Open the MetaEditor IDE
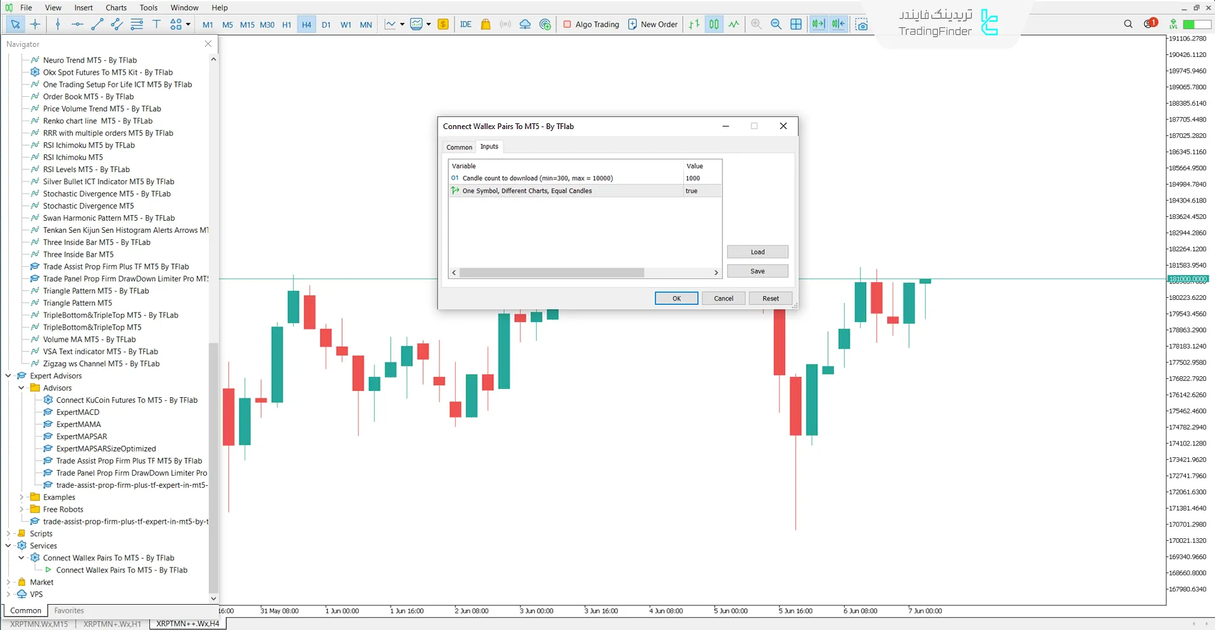 (465, 24)
